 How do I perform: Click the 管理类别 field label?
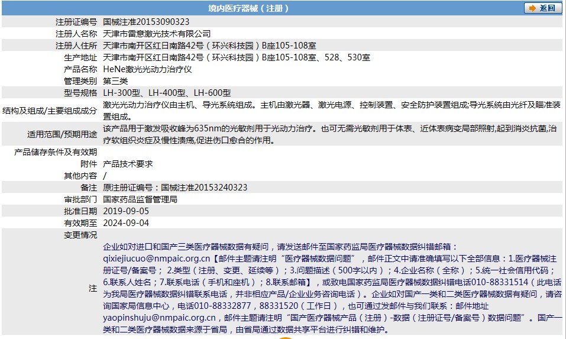coord(80,81)
